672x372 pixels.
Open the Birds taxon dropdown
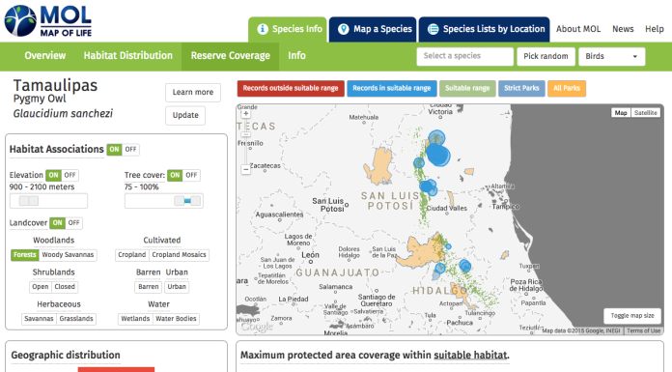coord(611,56)
